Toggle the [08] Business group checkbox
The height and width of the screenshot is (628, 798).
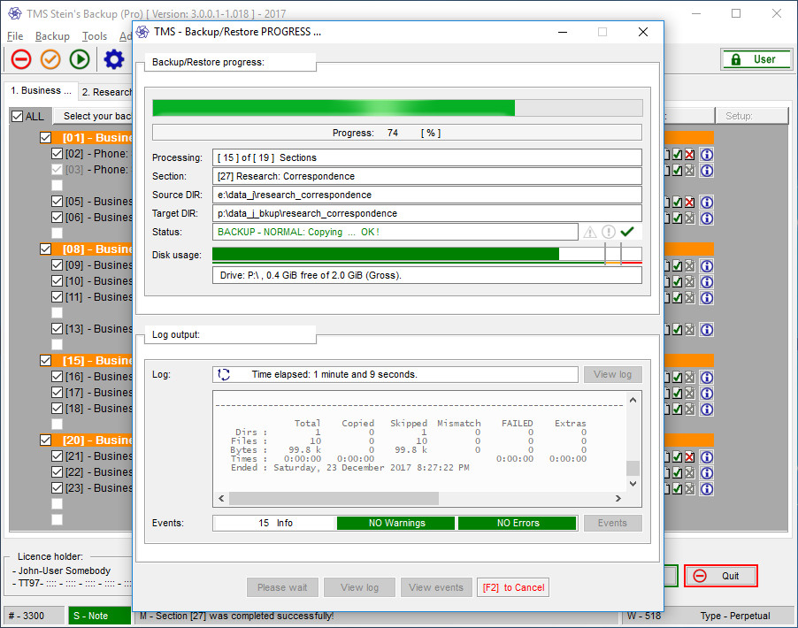(x=46, y=249)
